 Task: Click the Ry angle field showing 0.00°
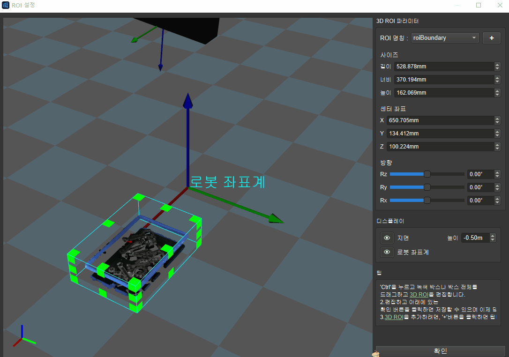coord(481,187)
